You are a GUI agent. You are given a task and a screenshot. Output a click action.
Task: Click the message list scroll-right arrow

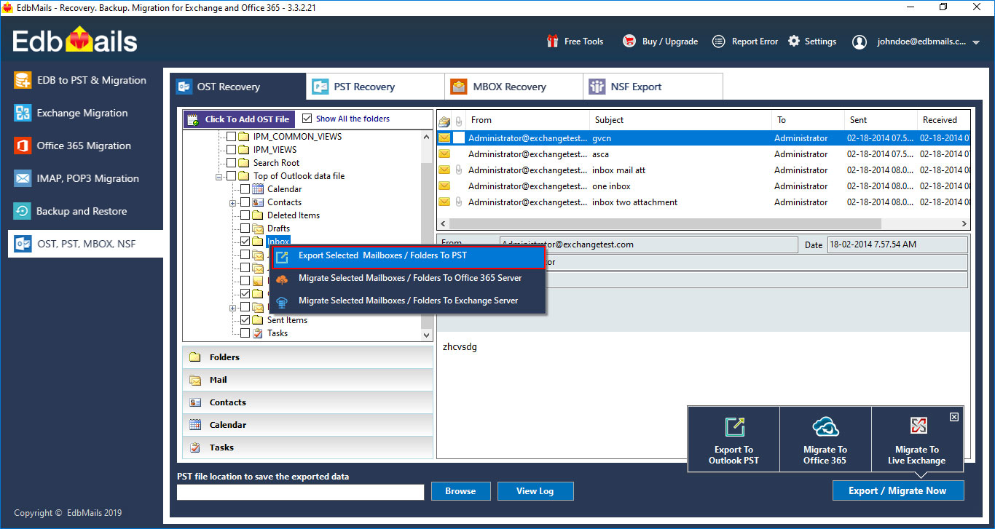tap(964, 224)
